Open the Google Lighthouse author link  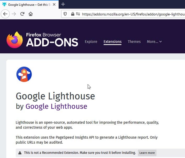coord(57,106)
